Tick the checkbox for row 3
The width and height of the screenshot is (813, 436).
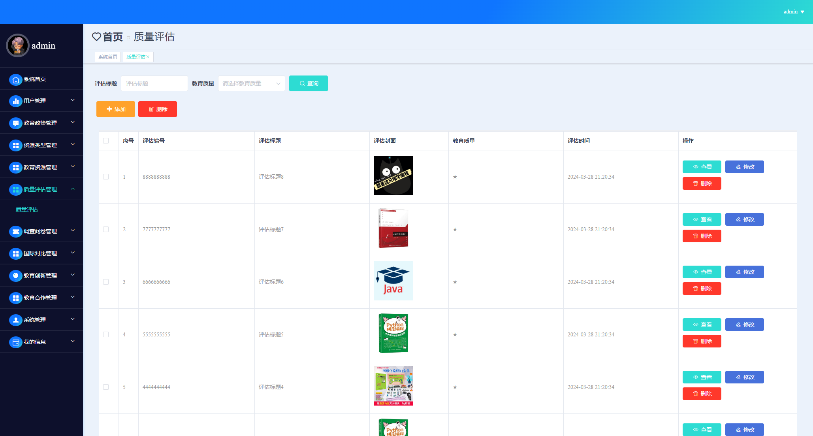(106, 282)
